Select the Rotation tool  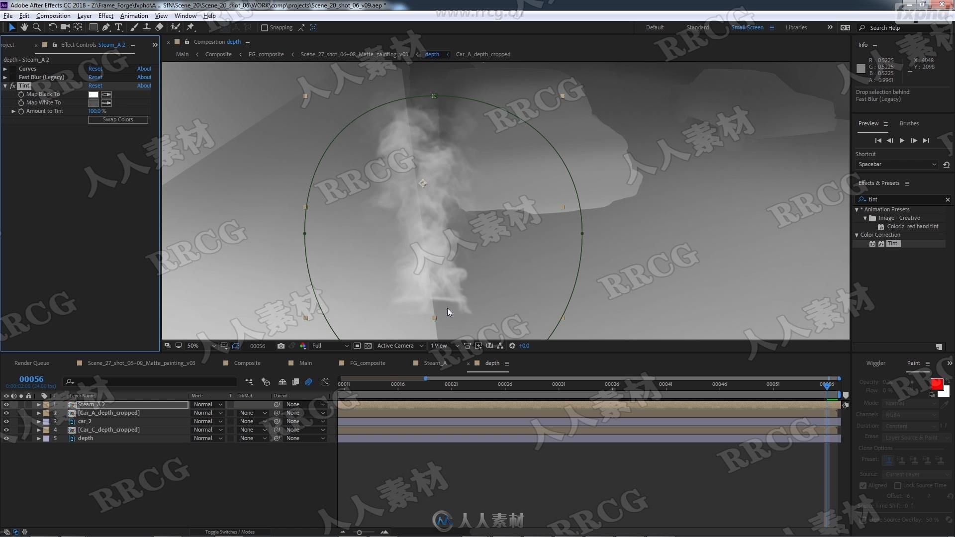[x=52, y=27]
